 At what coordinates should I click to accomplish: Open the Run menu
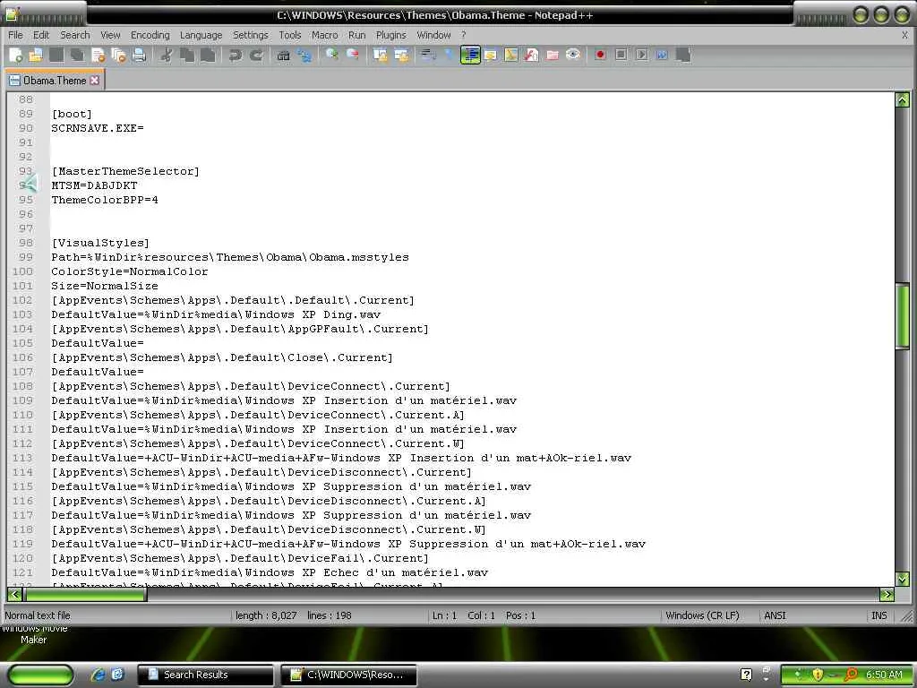click(356, 35)
